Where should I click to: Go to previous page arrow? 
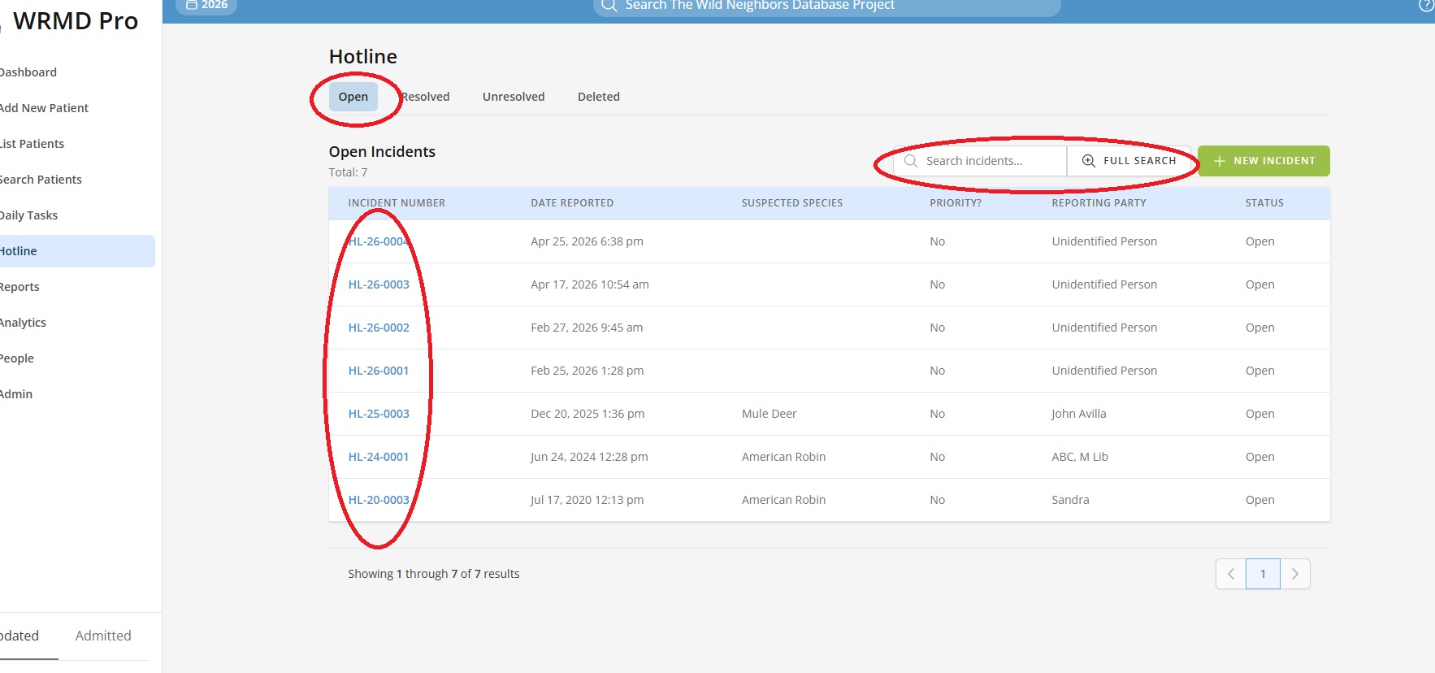click(1231, 574)
